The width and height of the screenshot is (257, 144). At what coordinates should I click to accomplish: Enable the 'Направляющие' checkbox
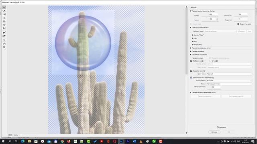pos(191,58)
